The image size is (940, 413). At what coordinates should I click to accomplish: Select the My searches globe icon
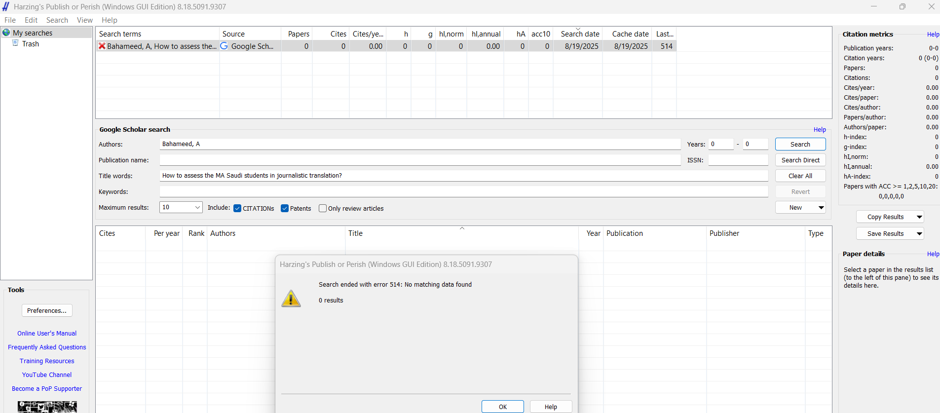coord(6,33)
